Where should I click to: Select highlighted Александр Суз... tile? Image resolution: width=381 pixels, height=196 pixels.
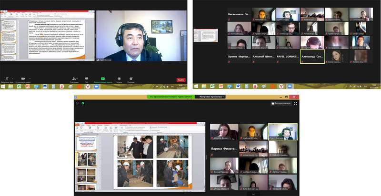point(312,57)
